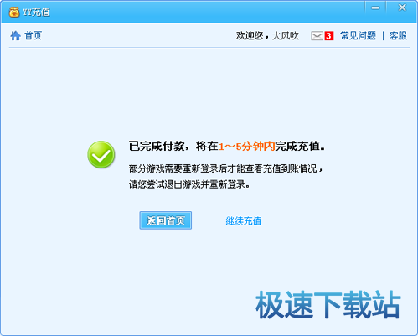The width and height of the screenshot is (418, 336).
Task: Click the home house icon
Action: [15, 36]
